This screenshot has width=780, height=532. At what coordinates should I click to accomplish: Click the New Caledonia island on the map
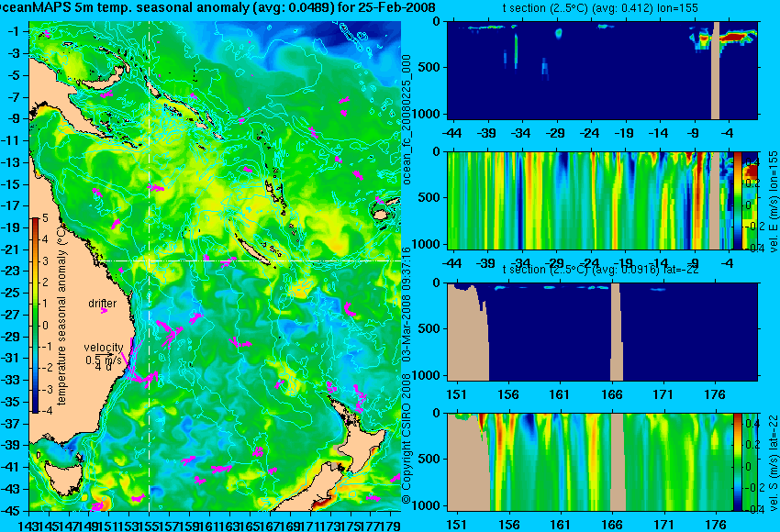253,250
